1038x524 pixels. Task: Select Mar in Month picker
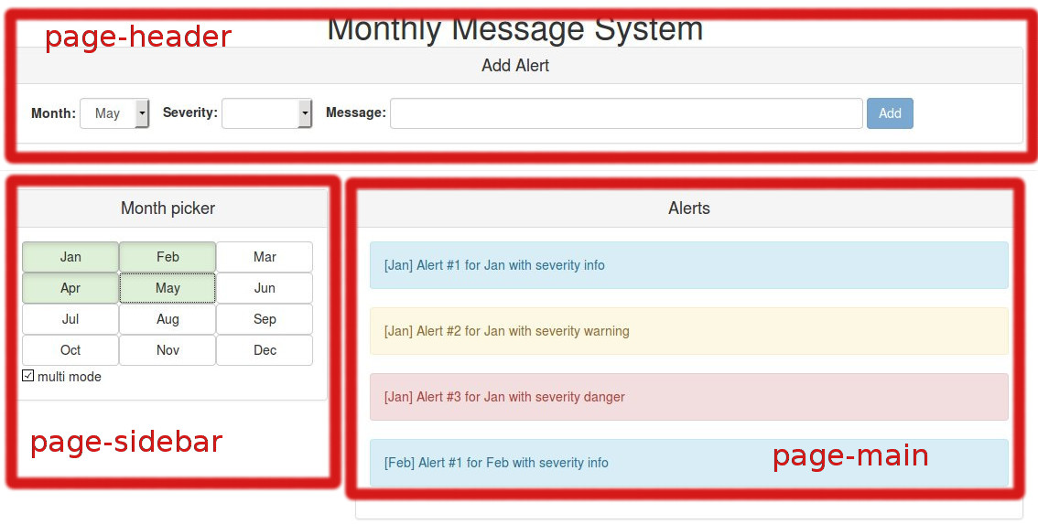(265, 257)
